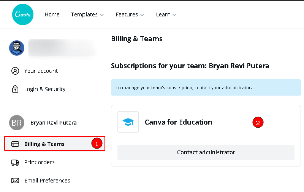Click the BR team initials avatar
The image size is (304, 192).
17,123
